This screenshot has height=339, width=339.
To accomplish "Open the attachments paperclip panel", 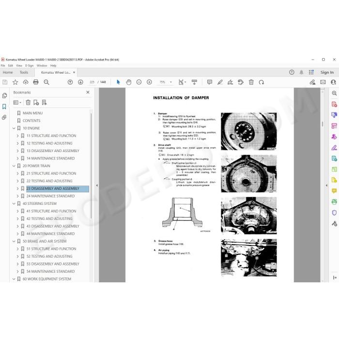I will [x=4, y=117].
